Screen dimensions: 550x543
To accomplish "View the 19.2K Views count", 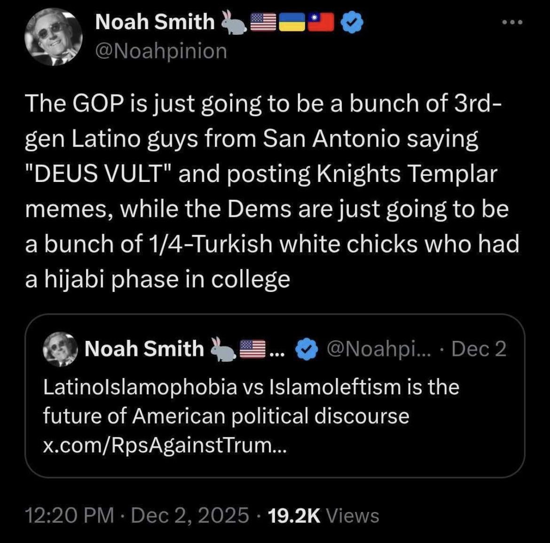I will pyautogui.click(x=323, y=516).
